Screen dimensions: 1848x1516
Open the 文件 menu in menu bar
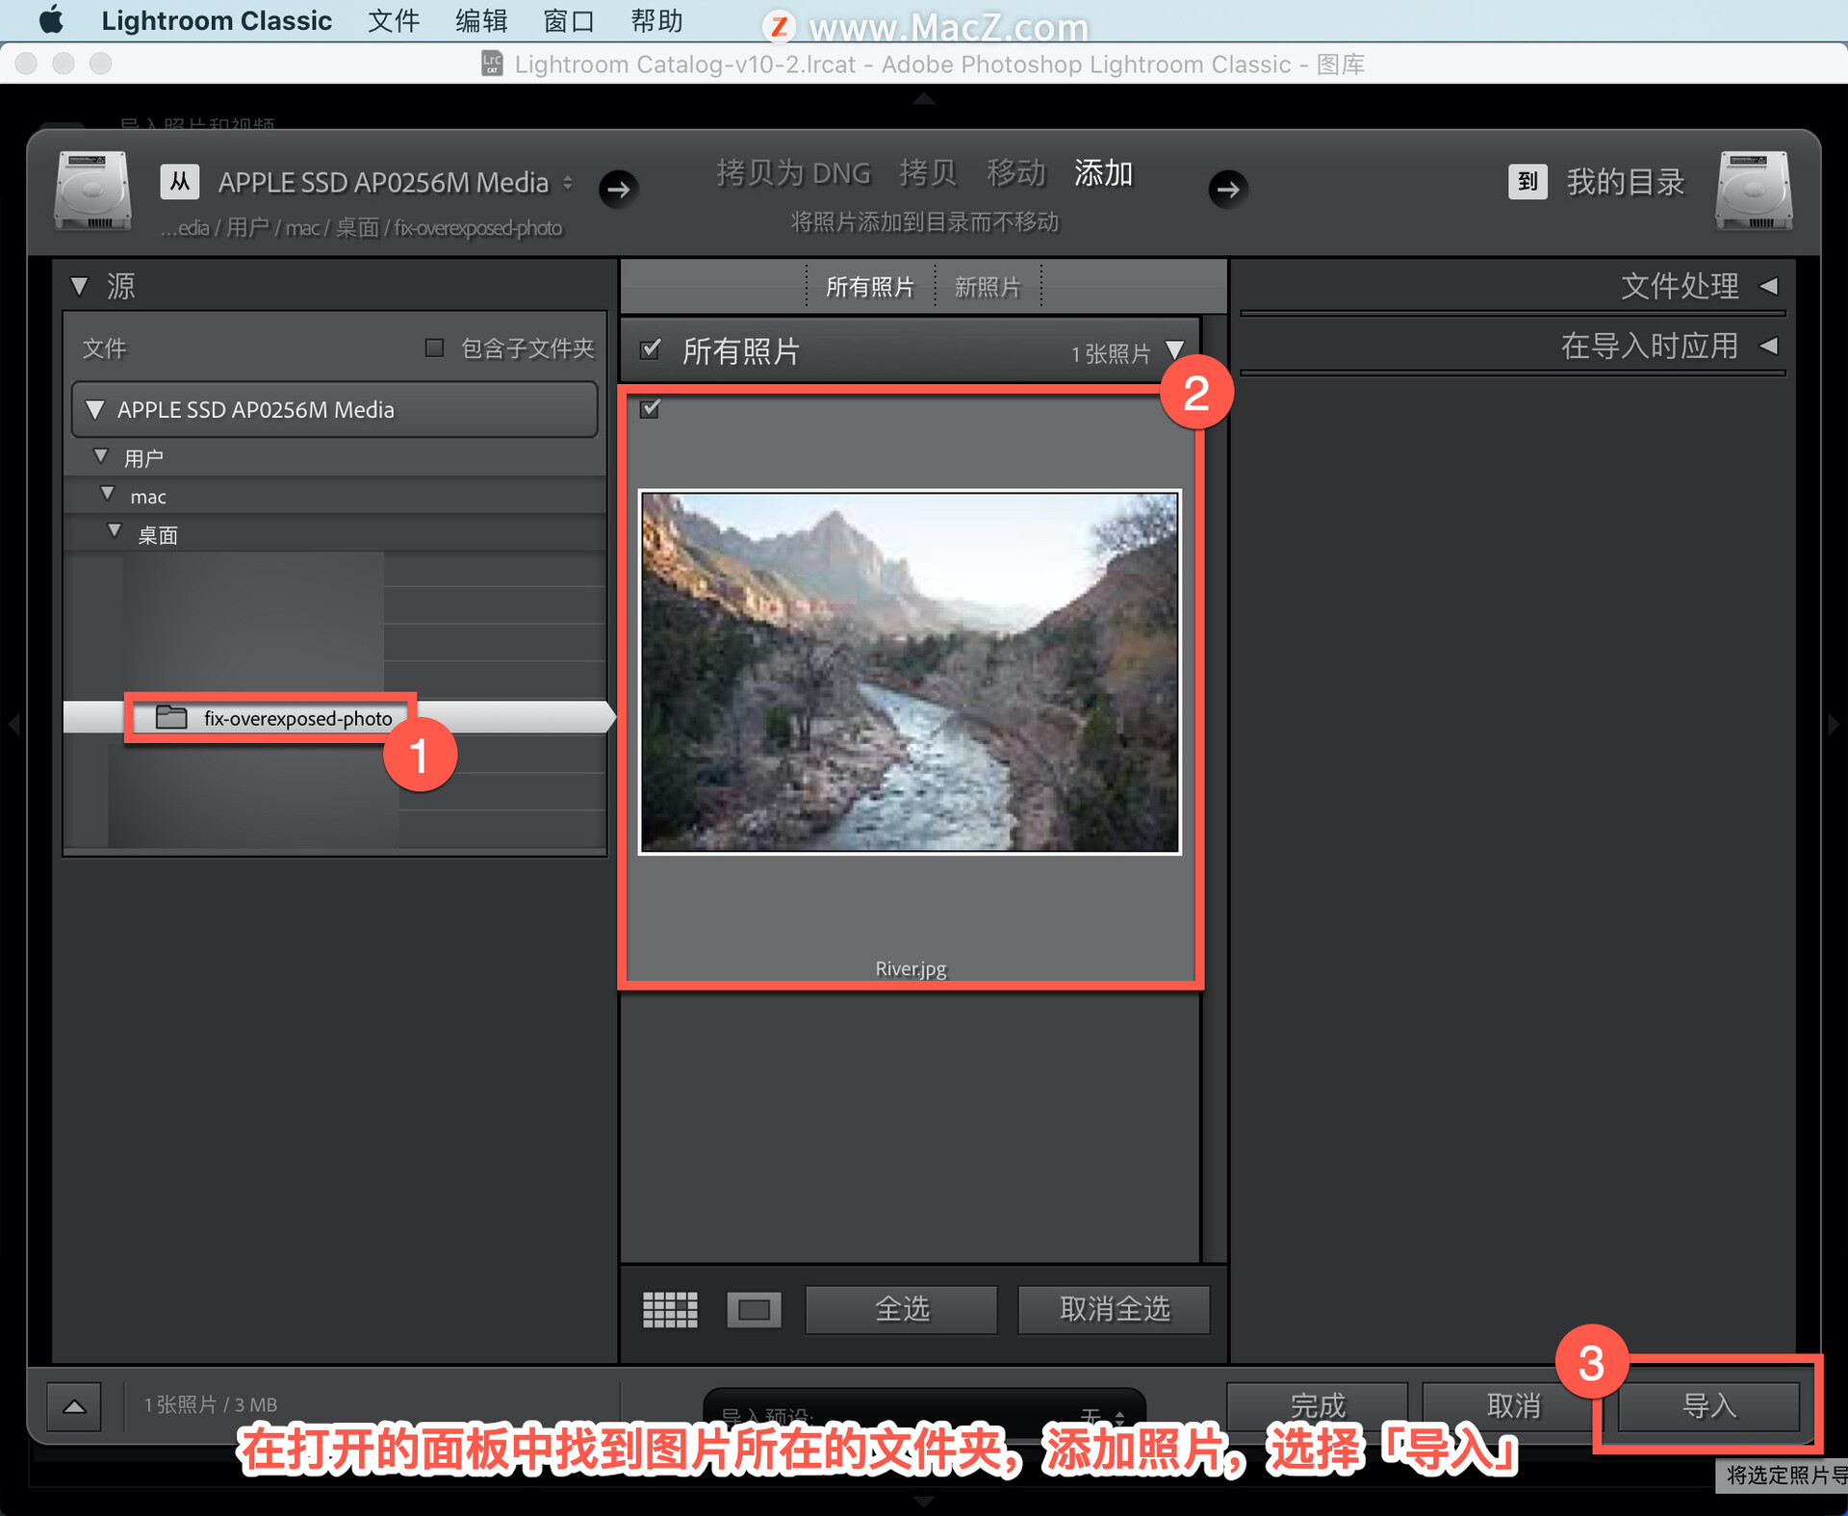tap(394, 20)
